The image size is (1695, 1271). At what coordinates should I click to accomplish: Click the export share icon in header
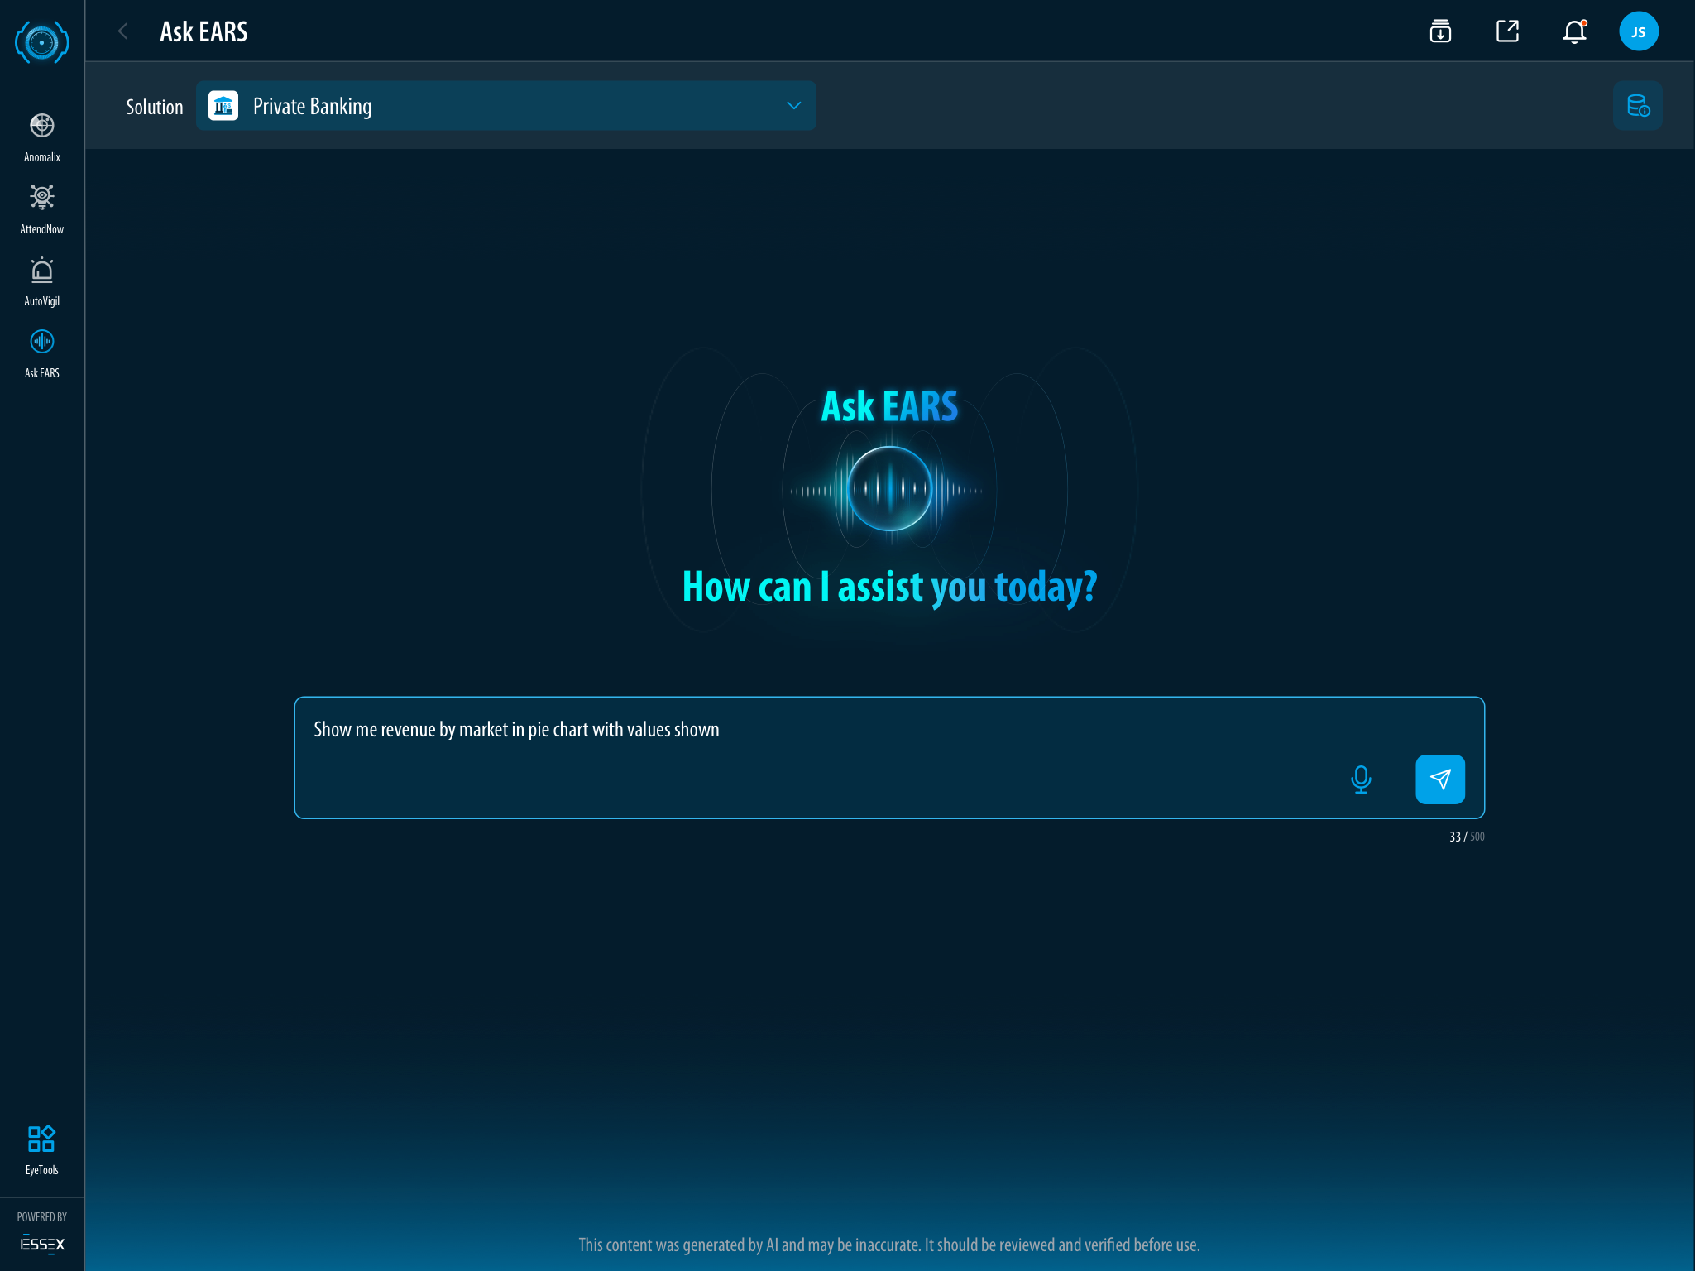click(x=1507, y=31)
